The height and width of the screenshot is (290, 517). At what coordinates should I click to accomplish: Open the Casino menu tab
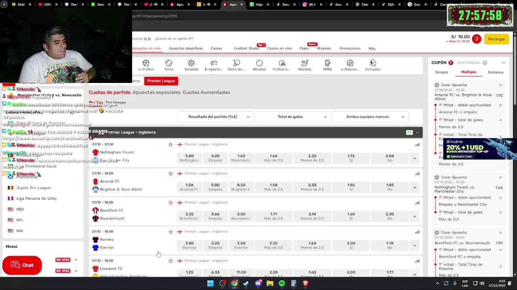pos(216,48)
